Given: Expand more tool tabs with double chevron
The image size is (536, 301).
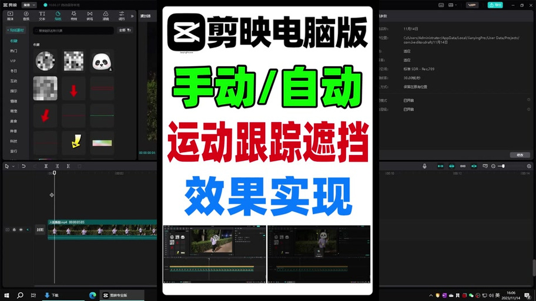Looking at the screenshot, I should pos(132,16).
